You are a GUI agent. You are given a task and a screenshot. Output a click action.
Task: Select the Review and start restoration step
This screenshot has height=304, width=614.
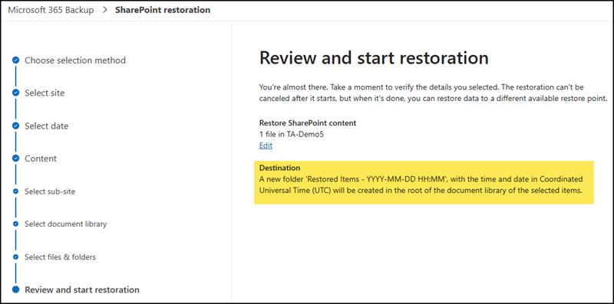pyautogui.click(x=82, y=289)
